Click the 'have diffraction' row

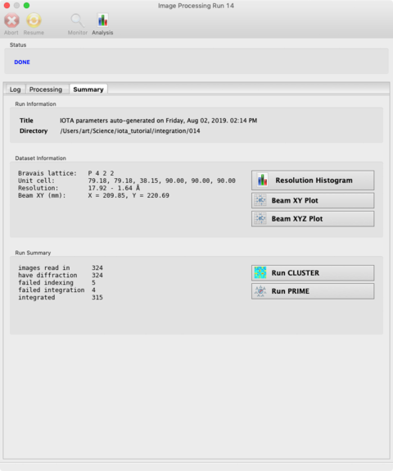(61, 275)
